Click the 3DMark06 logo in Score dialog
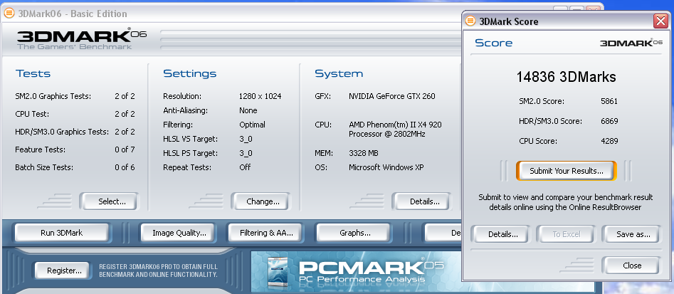 tap(627, 43)
